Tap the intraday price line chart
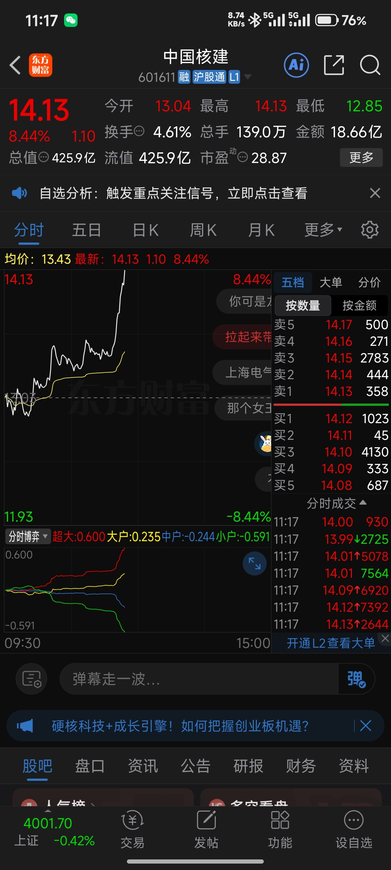 pos(137,397)
